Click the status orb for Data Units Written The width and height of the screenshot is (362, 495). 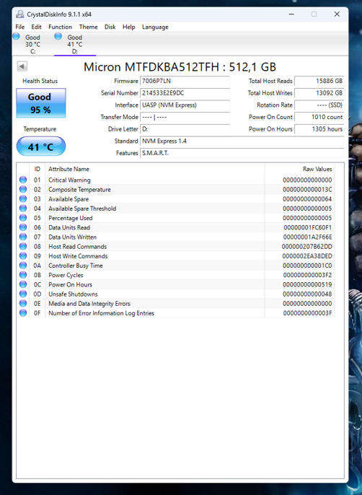23,237
